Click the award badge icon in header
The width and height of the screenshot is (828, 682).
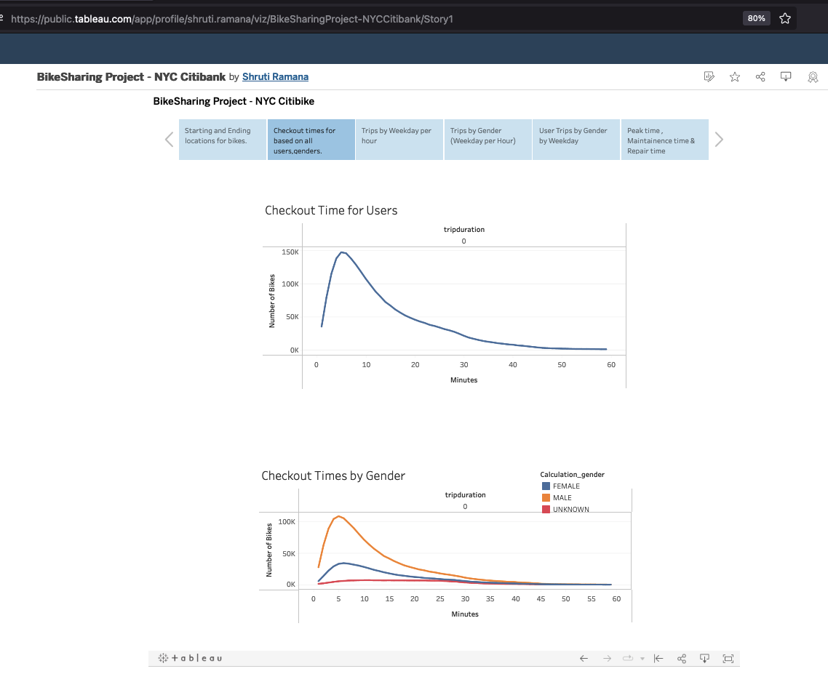(813, 77)
